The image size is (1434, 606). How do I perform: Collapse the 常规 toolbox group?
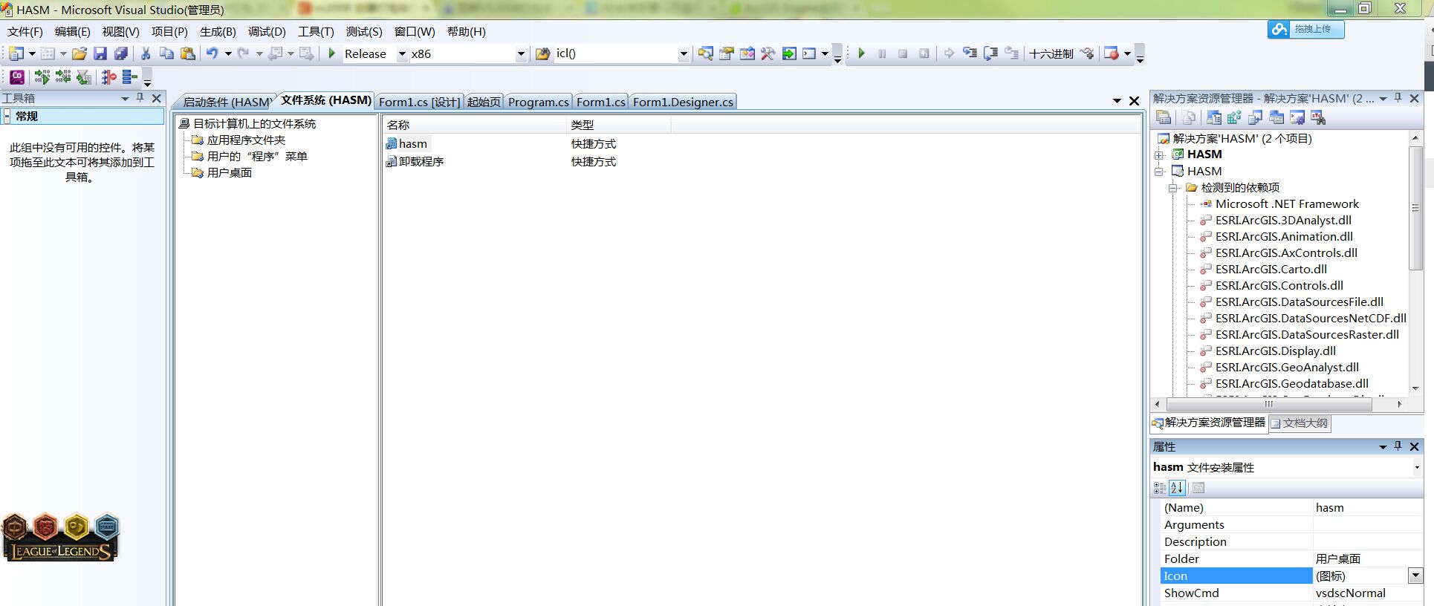pyautogui.click(x=7, y=116)
